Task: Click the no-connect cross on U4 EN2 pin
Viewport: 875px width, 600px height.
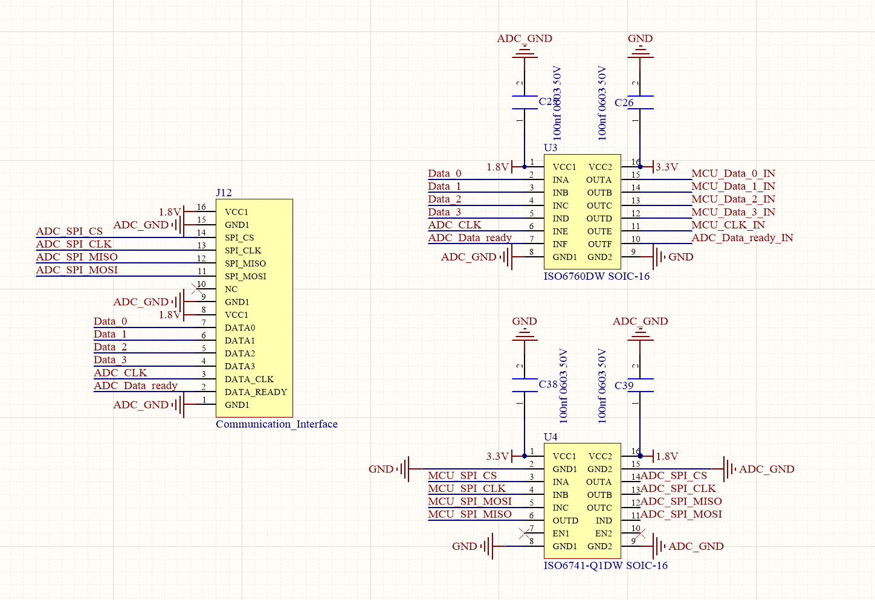Action: (x=641, y=534)
